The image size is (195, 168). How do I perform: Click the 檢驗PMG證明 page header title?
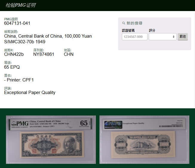click(x=21, y=5)
